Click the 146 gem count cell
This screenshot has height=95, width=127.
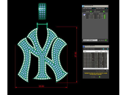[98, 15]
